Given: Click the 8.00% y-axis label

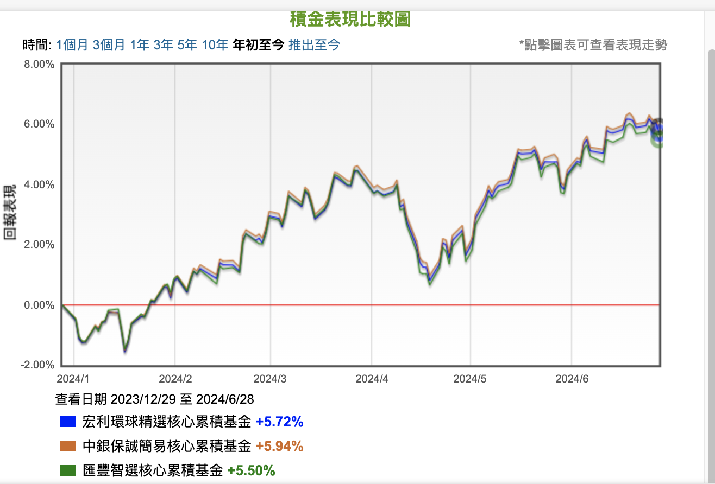Looking at the screenshot, I should [39, 64].
